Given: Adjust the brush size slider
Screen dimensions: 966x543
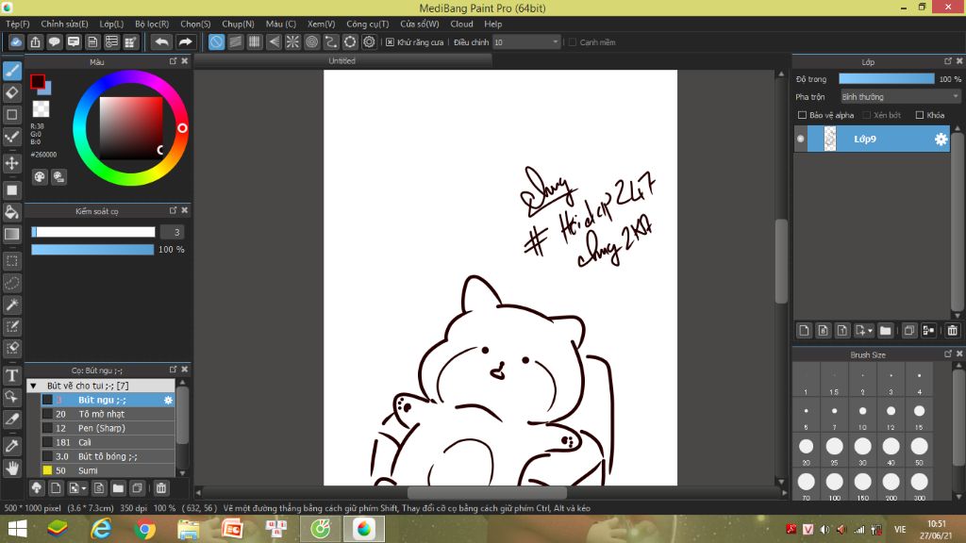Looking at the screenshot, I should click(93, 232).
